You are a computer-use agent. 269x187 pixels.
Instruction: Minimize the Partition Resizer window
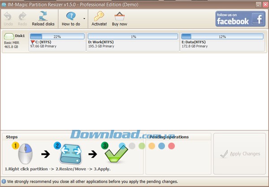pos(258,5)
